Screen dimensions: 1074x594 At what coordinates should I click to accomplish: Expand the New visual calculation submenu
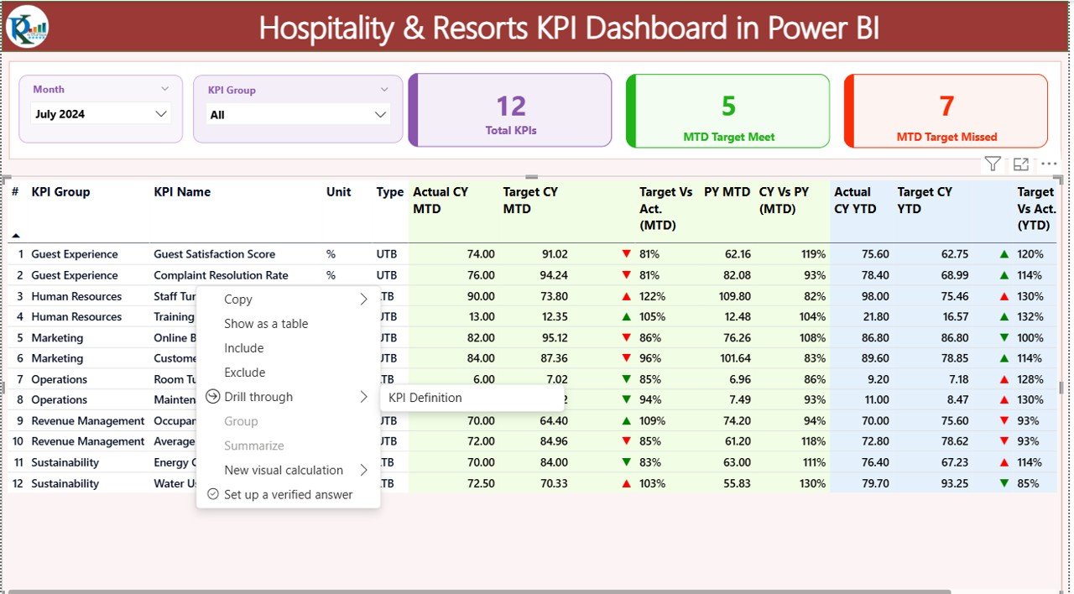tap(363, 470)
